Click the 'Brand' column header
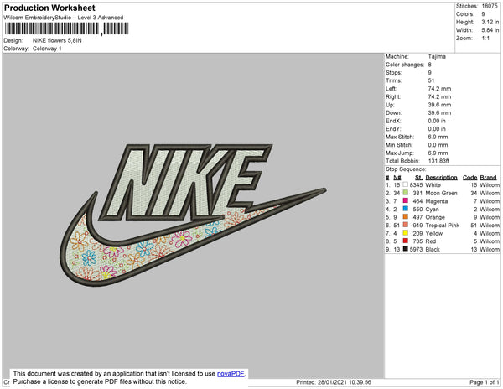Image resolution: width=503 pixels, height=389 pixels. 488,178
